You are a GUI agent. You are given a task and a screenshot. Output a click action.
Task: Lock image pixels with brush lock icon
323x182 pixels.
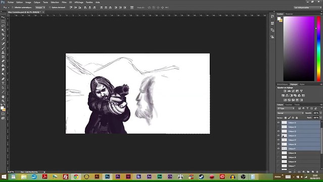pyautogui.click(x=289, y=118)
